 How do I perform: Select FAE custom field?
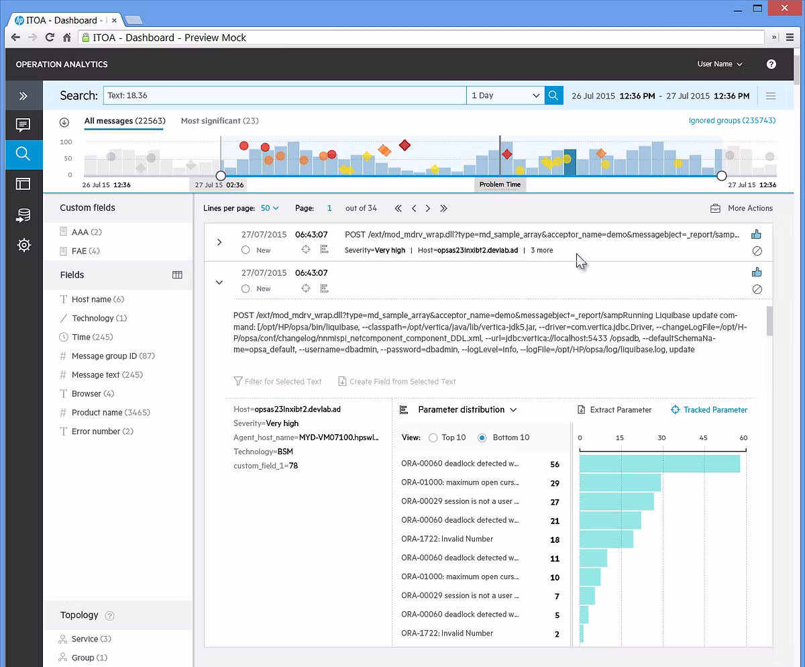click(x=80, y=251)
